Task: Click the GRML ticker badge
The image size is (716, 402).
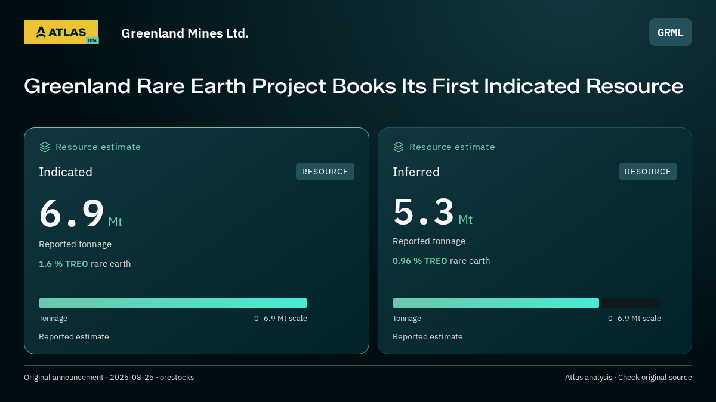Action: 671,32
